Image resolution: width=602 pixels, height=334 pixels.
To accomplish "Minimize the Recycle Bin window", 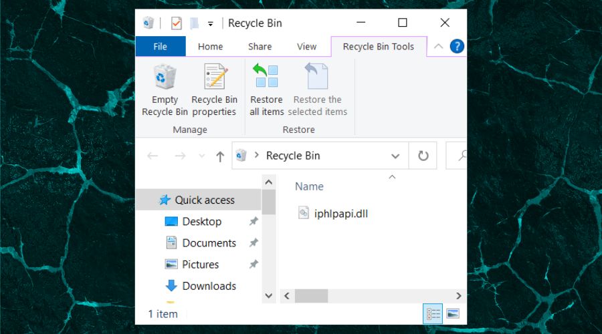I will coord(361,23).
